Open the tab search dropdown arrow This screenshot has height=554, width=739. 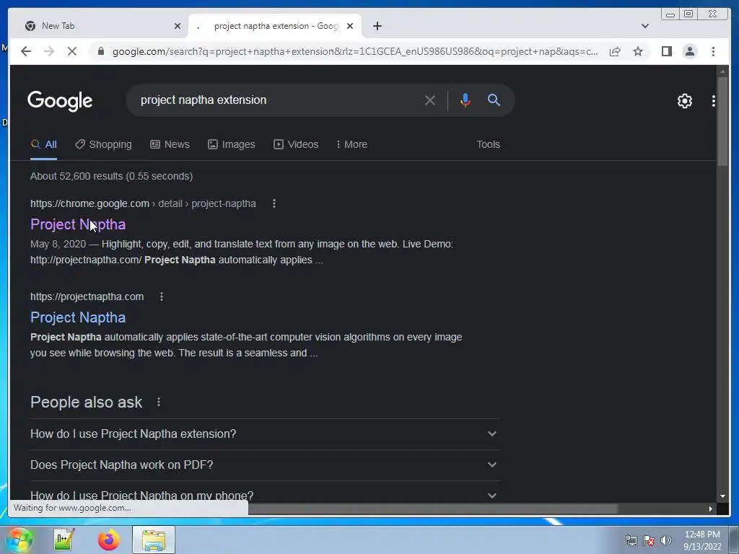click(x=645, y=26)
